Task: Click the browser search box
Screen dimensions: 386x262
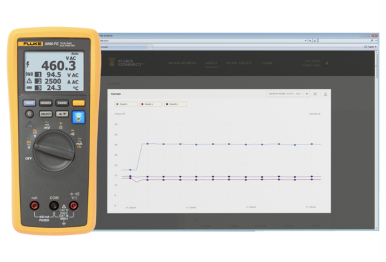Action: [345, 40]
